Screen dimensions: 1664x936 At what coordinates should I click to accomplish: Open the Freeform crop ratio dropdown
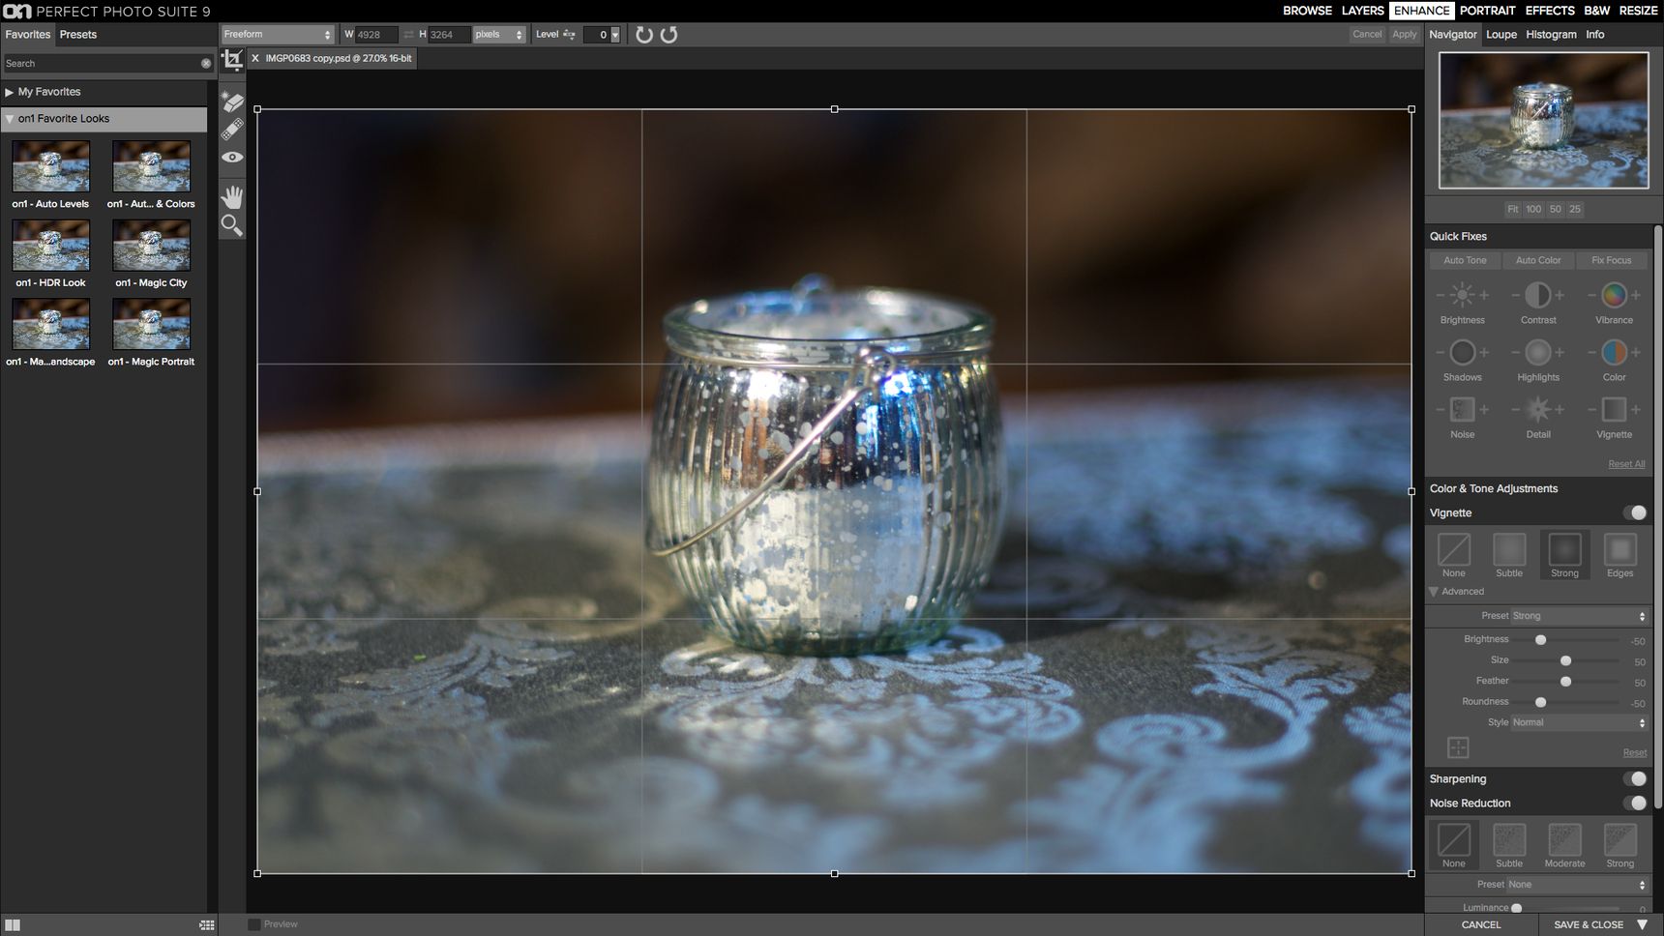pos(278,35)
